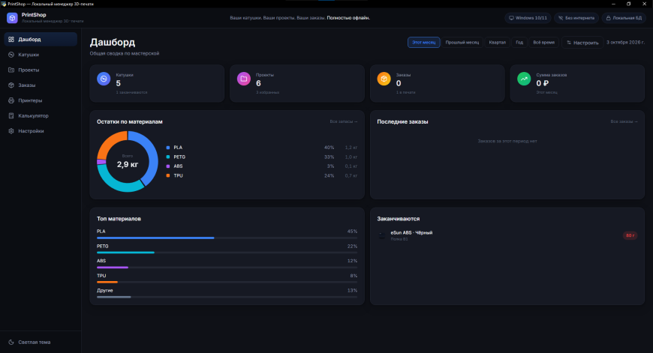Toggle Светлая тема theme switch
This screenshot has height=353, width=653.
pyautogui.click(x=41, y=343)
